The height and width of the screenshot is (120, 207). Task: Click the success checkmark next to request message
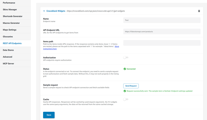[x=125, y=91]
